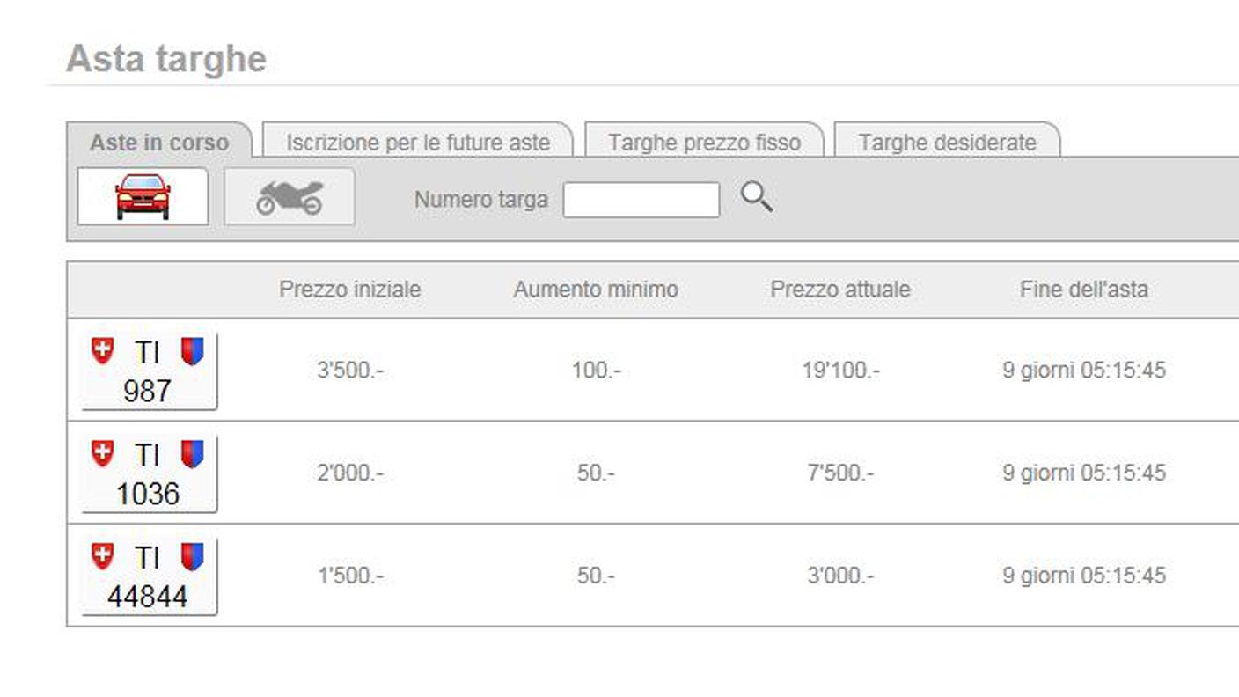This screenshot has width=1239, height=697.
Task: Click the Prezzo attuale column header
Action: point(840,290)
